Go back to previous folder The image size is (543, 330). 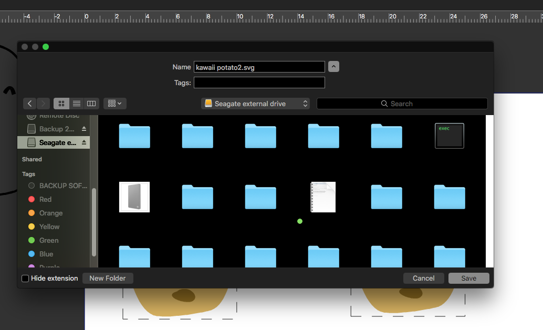30,104
